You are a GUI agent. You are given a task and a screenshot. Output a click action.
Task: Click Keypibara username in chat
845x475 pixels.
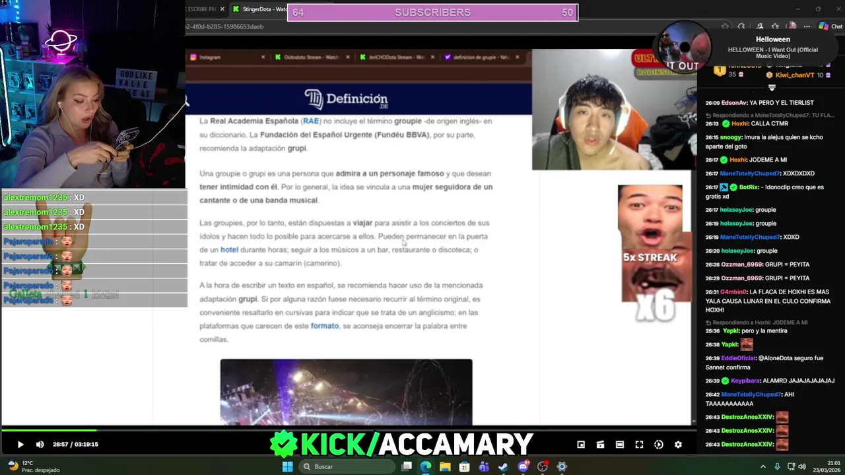[745, 381]
